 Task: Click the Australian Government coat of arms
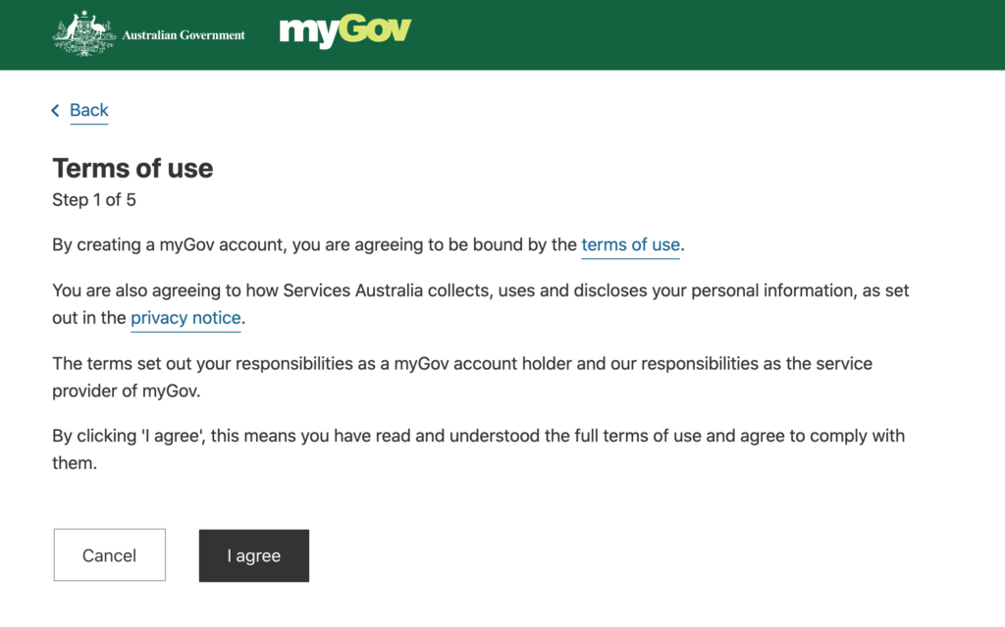coord(84,34)
